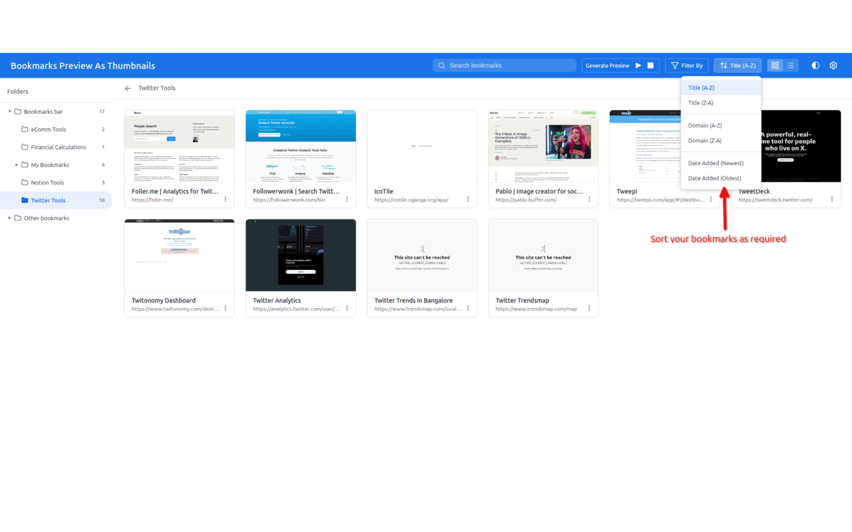Open the Followerwonk thumbnail preview

(x=301, y=146)
